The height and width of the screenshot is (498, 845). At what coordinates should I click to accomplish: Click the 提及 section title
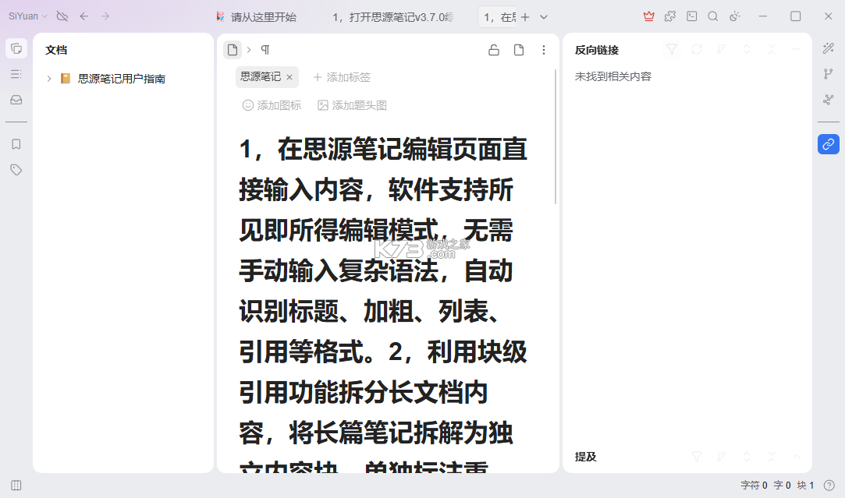(585, 457)
